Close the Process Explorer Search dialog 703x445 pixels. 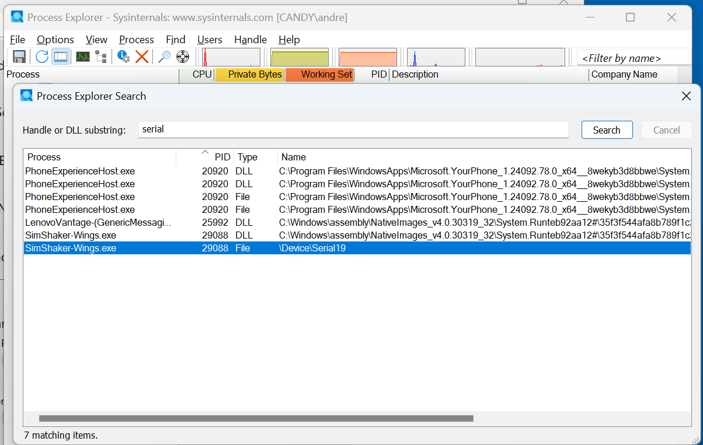pyautogui.click(x=687, y=96)
